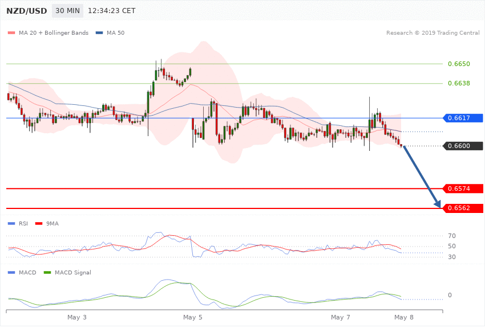Click the MACD legend label
This screenshot has width=485, height=328.
[x=27, y=272]
